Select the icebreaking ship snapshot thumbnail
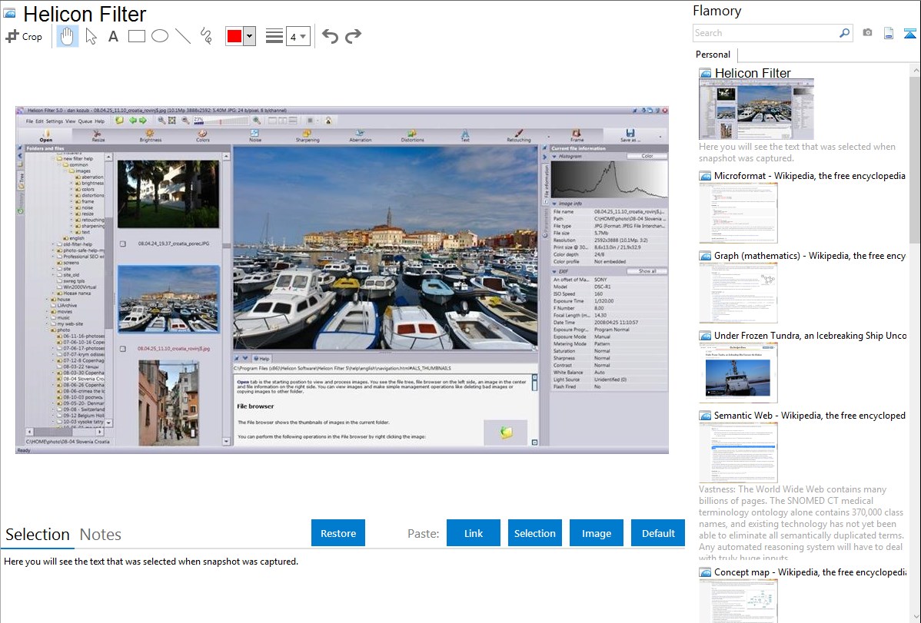Image resolution: width=921 pixels, height=623 pixels. click(x=738, y=373)
